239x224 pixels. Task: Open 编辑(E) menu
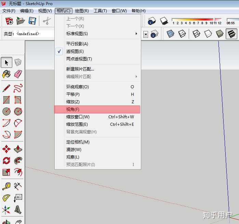[x=27, y=11]
